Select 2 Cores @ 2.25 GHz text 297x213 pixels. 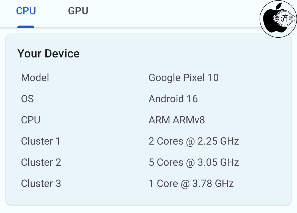pyautogui.click(x=194, y=141)
